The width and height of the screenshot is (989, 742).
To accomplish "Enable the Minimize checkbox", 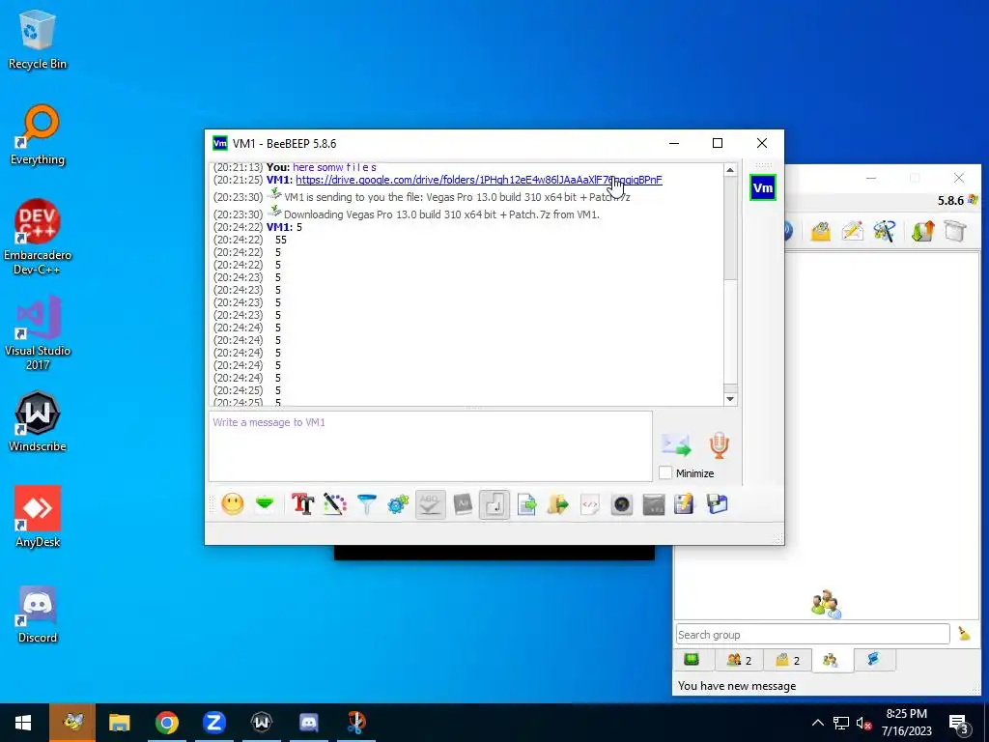I will pyautogui.click(x=665, y=472).
